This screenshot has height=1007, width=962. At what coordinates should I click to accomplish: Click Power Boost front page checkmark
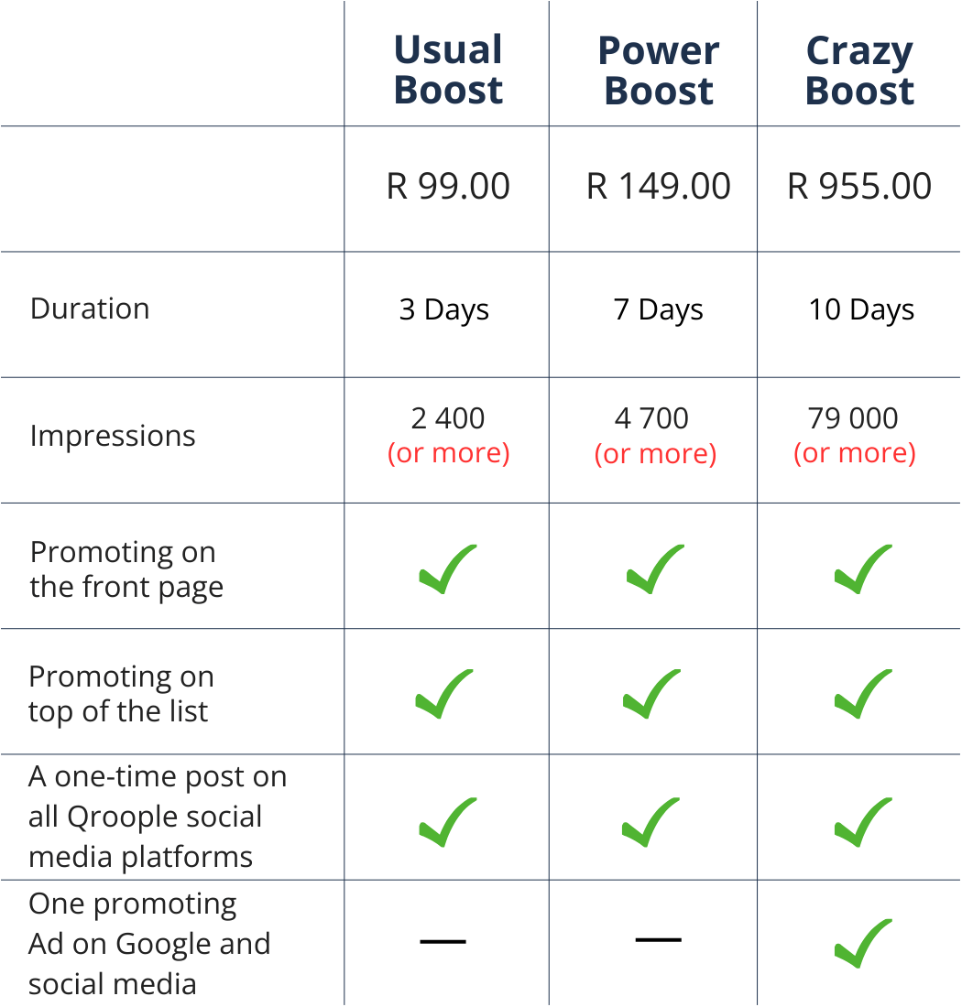(x=655, y=569)
